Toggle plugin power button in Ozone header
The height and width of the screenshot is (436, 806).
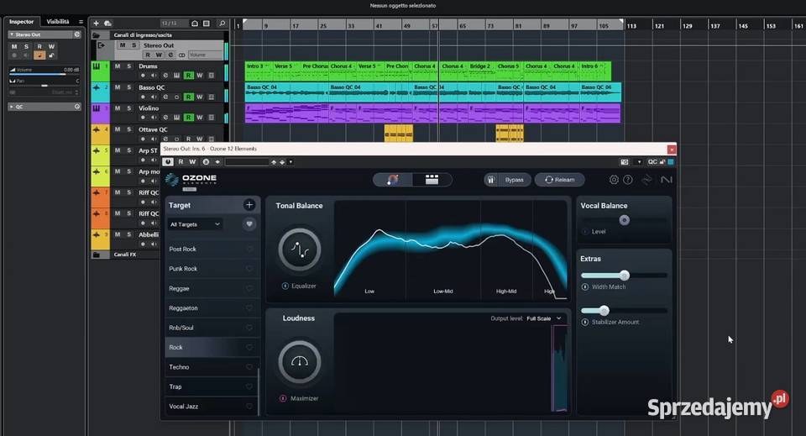tap(168, 162)
